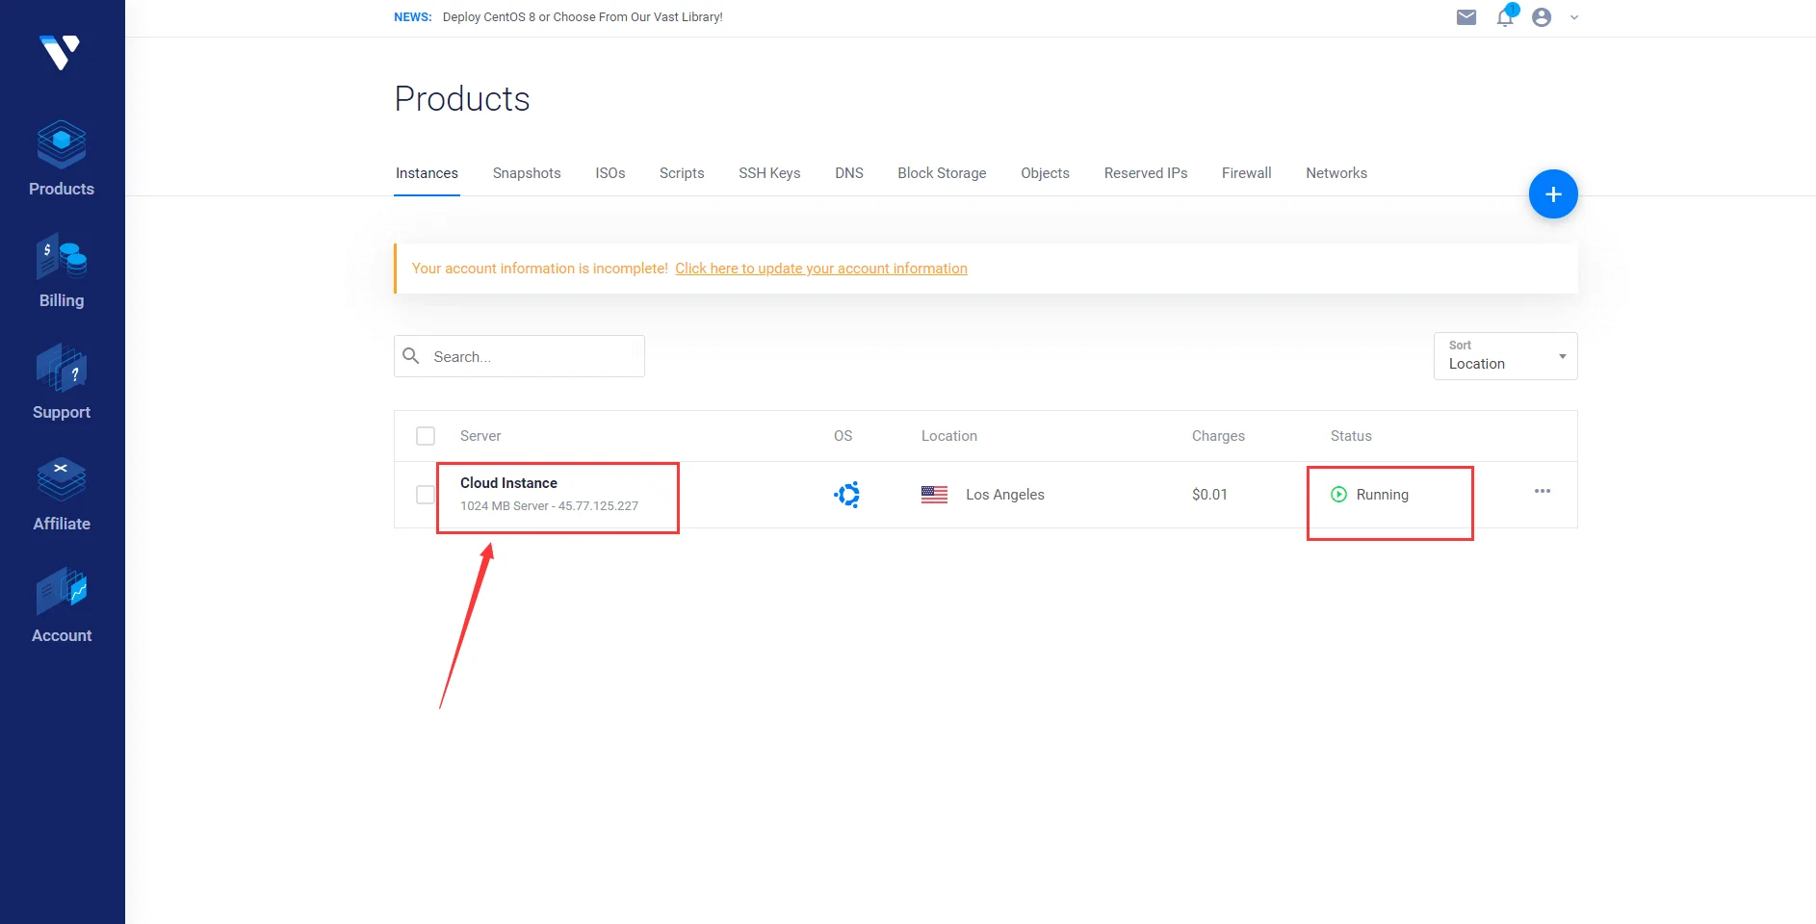This screenshot has height=924, width=1816.
Task: Click the Los Angeles location text
Action: coord(1005,495)
